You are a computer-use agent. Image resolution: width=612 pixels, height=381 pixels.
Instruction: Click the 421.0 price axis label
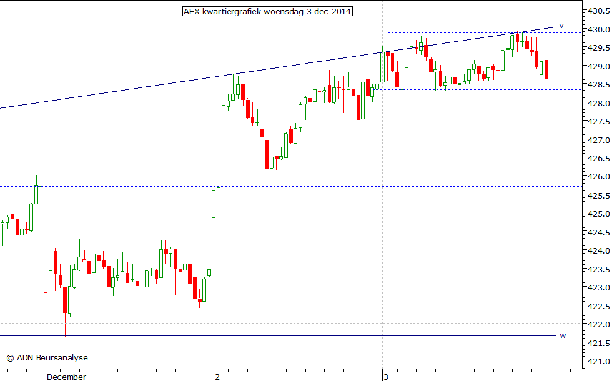(599, 362)
